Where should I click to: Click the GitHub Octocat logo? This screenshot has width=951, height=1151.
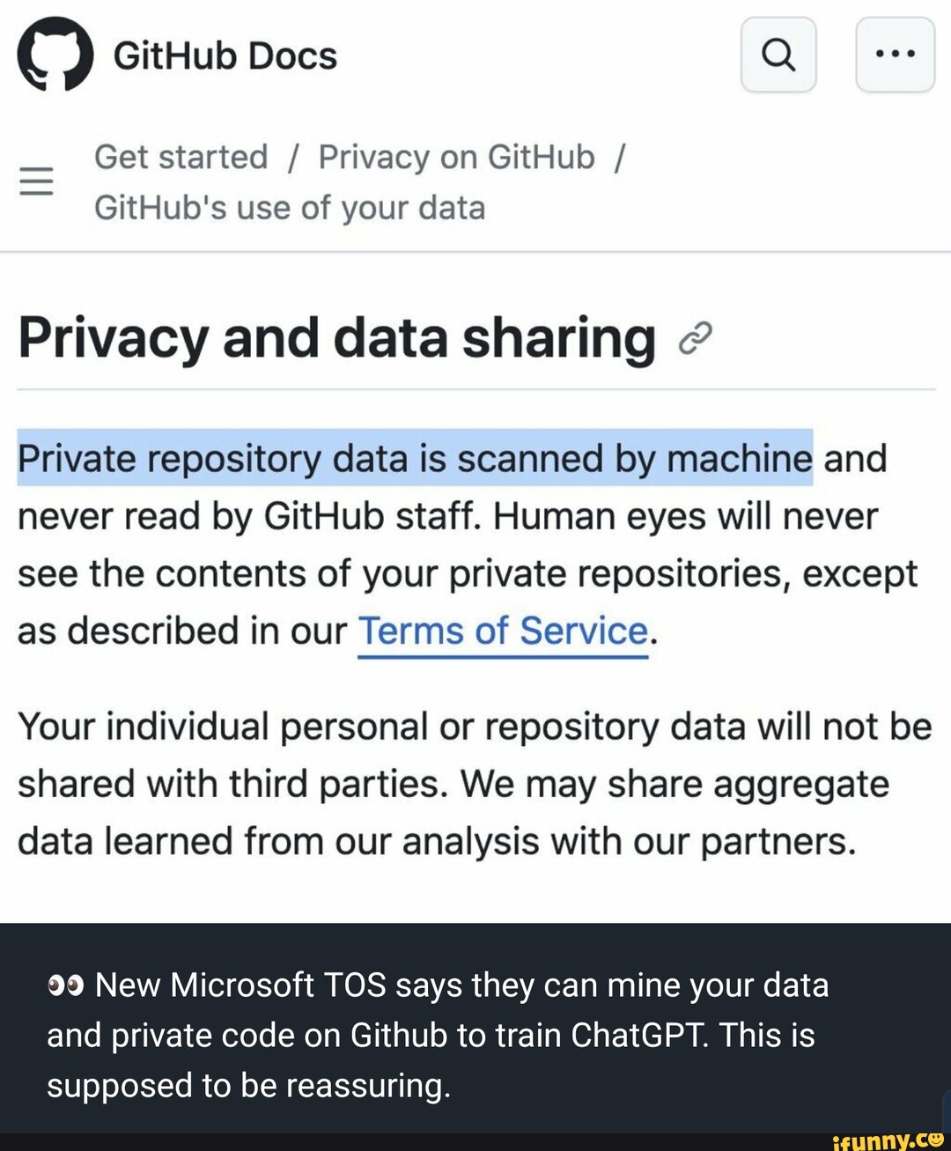[x=55, y=55]
